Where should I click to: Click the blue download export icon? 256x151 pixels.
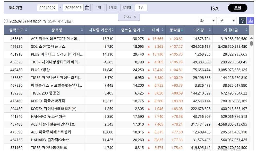(x=250, y=20)
